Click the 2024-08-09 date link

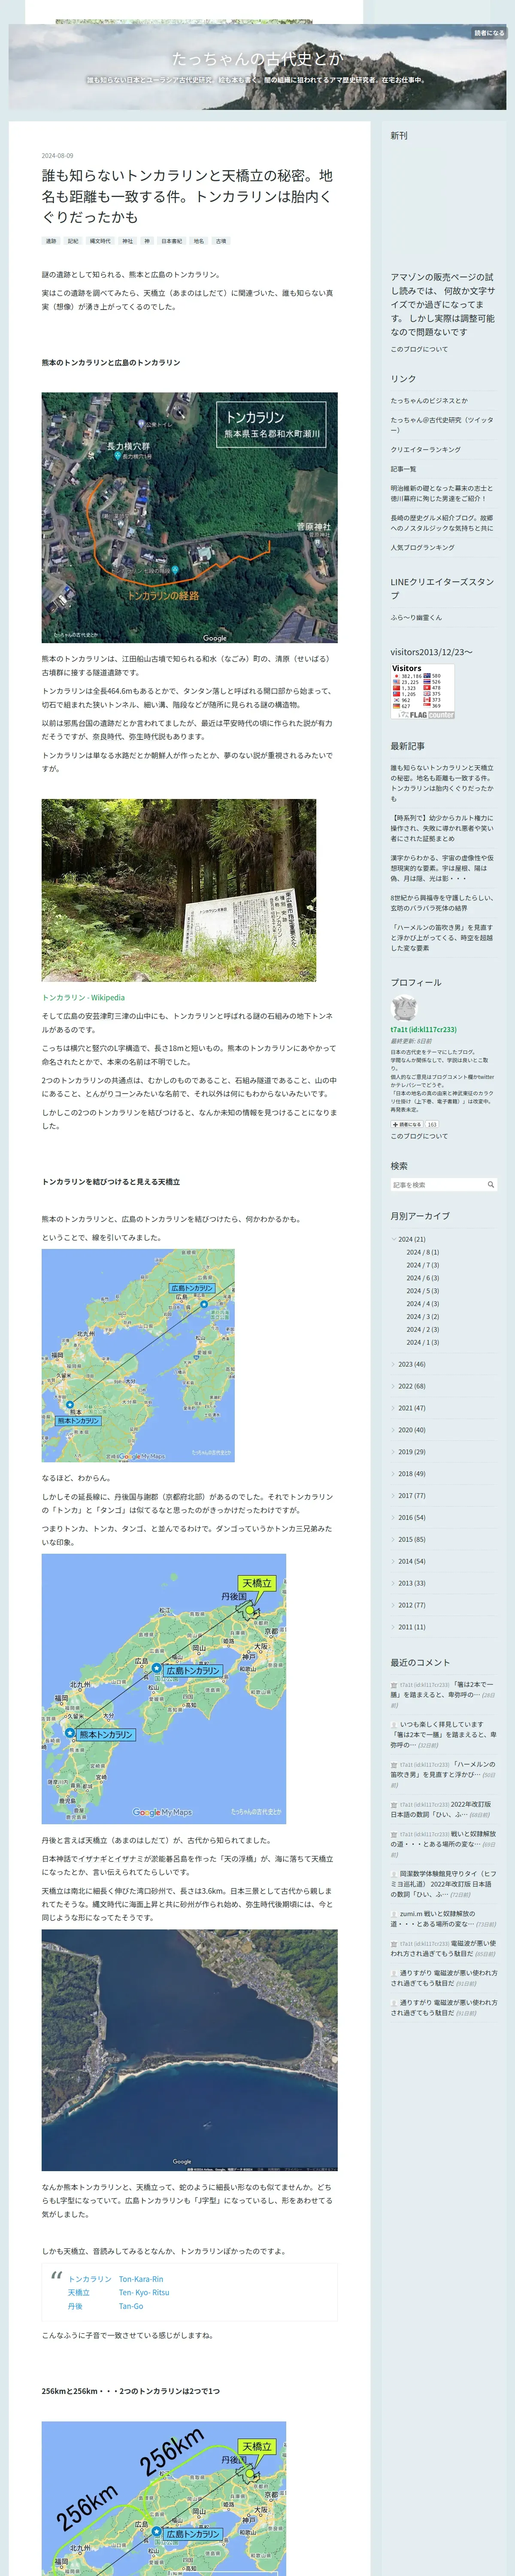pyautogui.click(x=57, y=156)
